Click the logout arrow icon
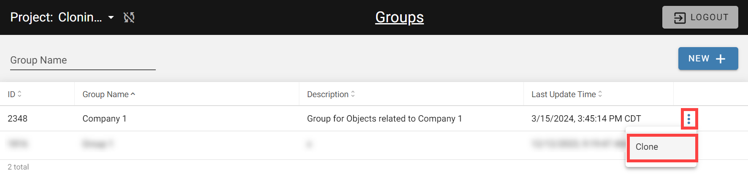The width and height of the screenshot is (748, 196). 680,18
